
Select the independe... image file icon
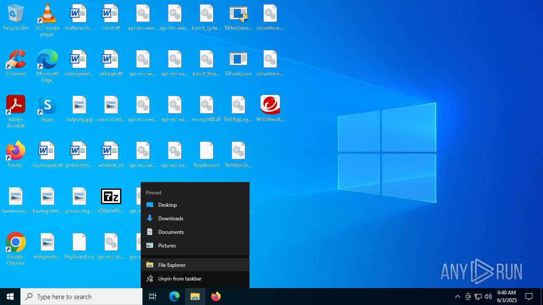coord(47,246)
